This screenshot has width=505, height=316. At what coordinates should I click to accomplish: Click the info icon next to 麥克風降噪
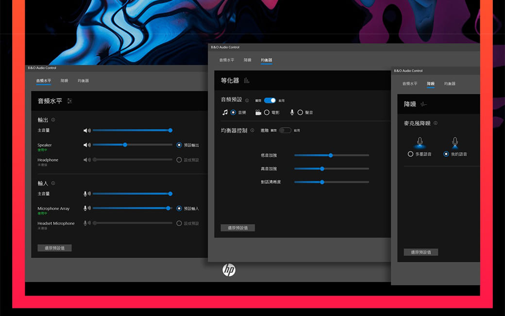[x=435, y=123]
